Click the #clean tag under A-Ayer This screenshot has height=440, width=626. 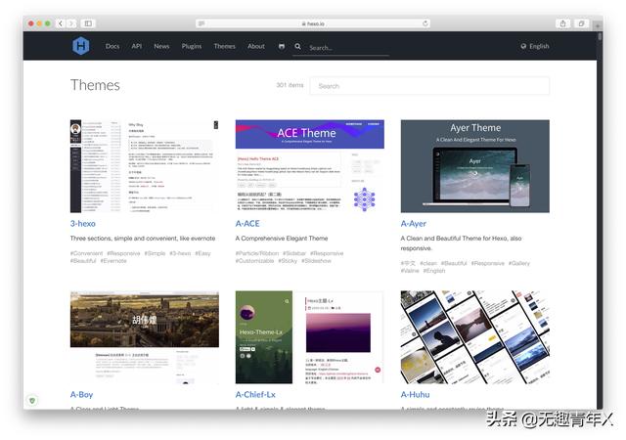[x=428, y=263]
